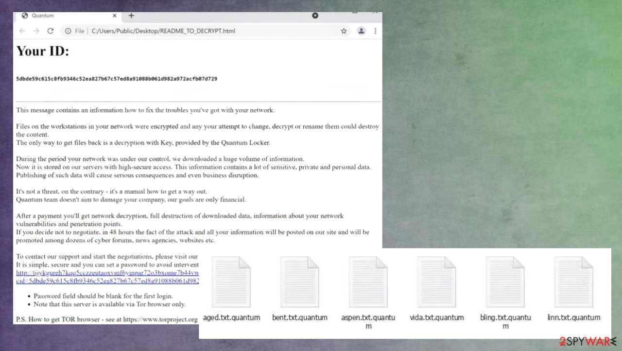Open the browser profile avatar
The height and width of the screenshot is (351, 622).
point(361,31)
